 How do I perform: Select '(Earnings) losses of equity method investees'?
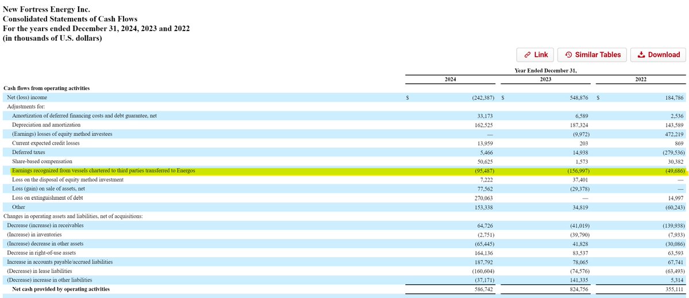(x=62, y=134)
